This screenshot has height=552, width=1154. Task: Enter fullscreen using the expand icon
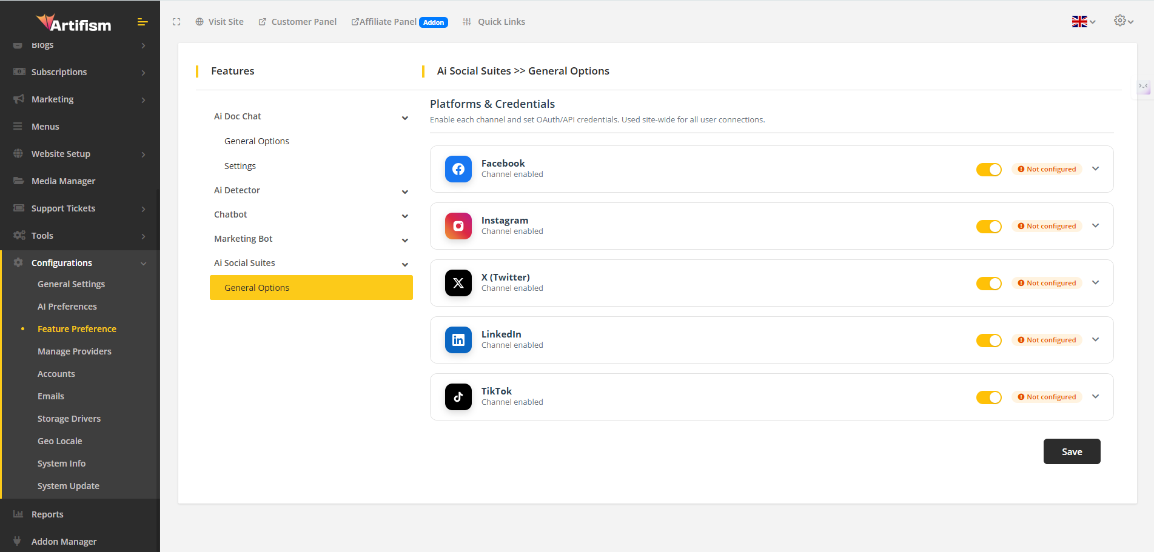point(176,22)
